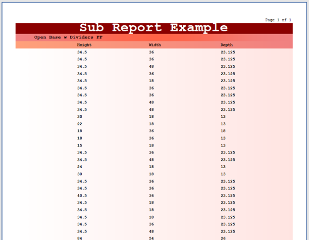The height and width of the screenshot is (240, 309).
Task: Pick the Height value '15'
Action: pos(79,145)
